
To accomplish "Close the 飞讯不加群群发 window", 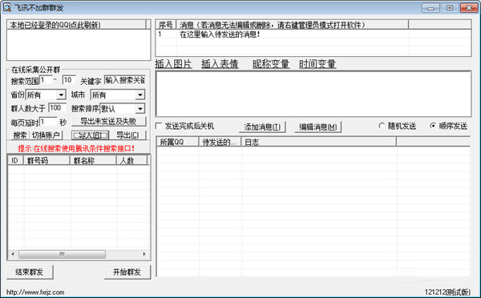I will pyautogui.click(x=469, y=8).
